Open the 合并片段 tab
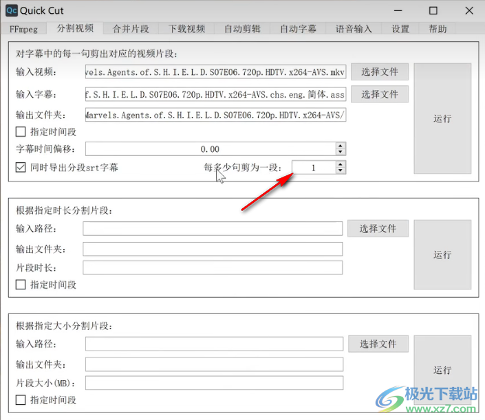The image size is (485, 420). [x=131, y=29]
